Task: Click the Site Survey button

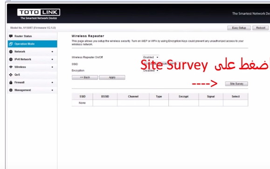Action: tap(236, 84)
